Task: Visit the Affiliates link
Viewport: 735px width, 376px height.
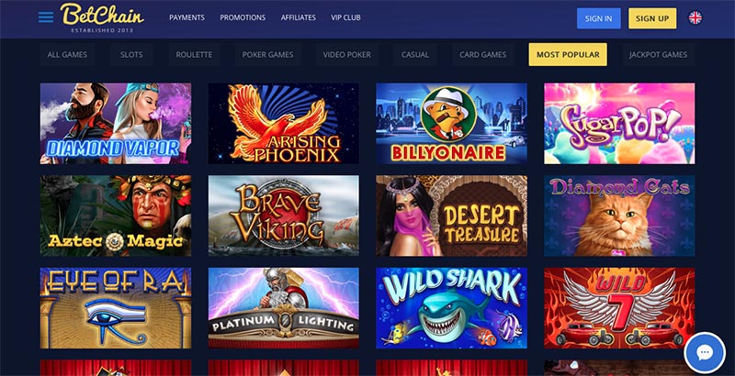Action: pos(298,17)
